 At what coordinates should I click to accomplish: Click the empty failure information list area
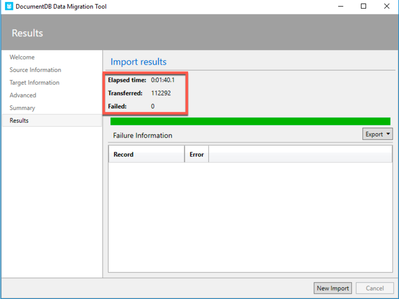(x=250, y=217)
